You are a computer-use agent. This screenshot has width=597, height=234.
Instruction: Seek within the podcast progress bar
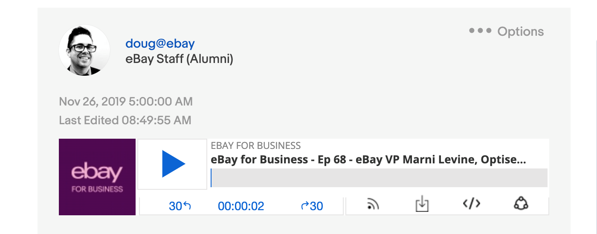tap(379, 178)
